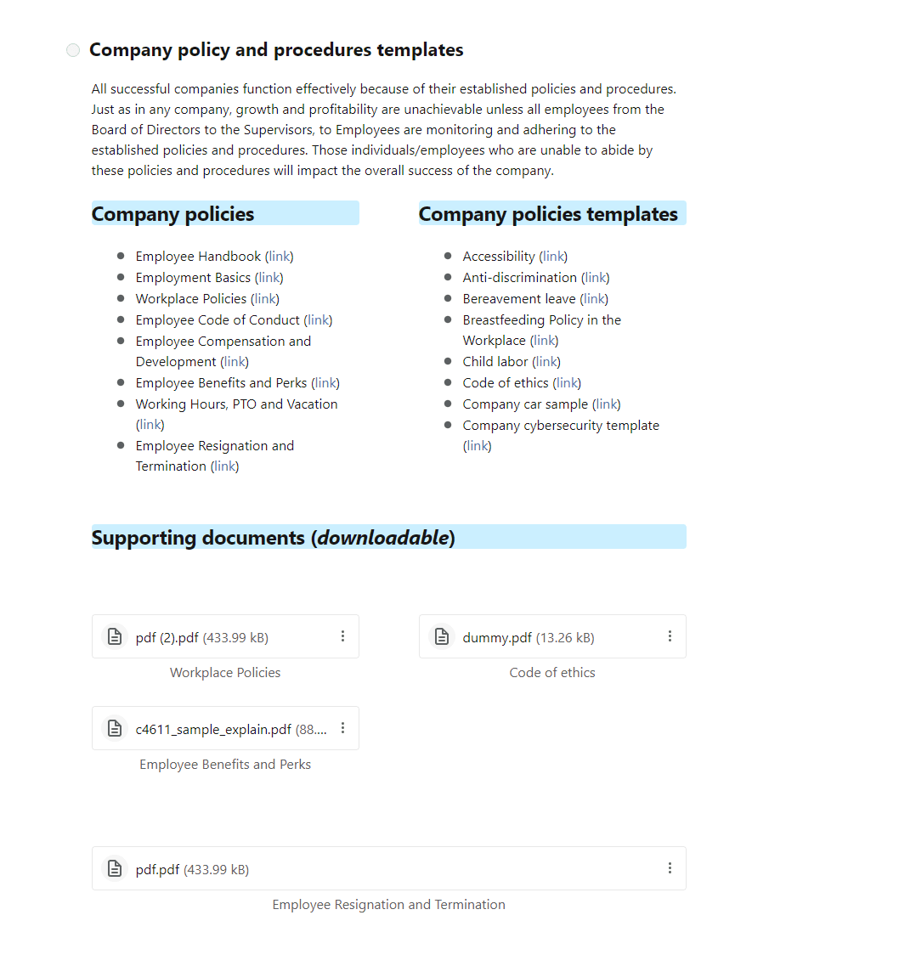This screenshot has width=916, height=966.
Task: Open the Employee Code of Conduct link
Action: 318,320
